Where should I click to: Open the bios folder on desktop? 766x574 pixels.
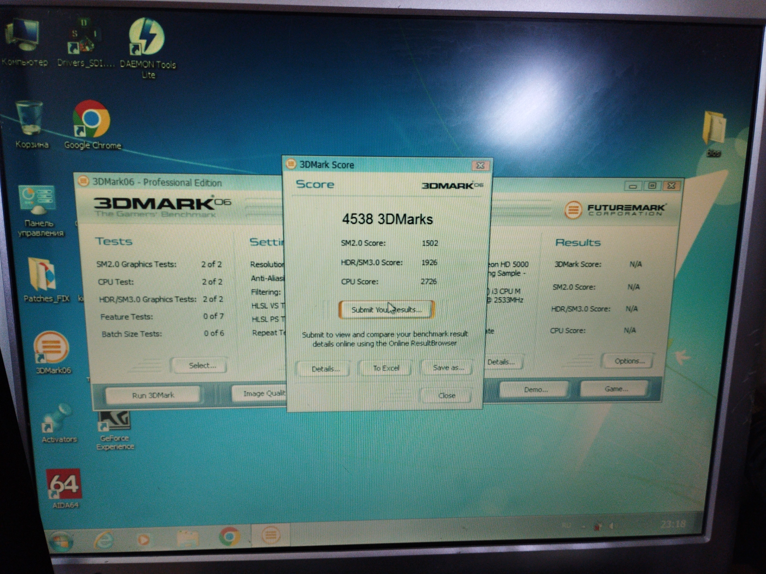click(x=714, y=134)
